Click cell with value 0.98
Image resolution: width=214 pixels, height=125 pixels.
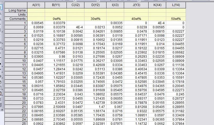[56, 57]
